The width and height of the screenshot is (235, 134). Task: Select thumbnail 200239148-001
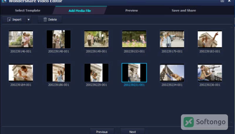[x=58, y=39]
